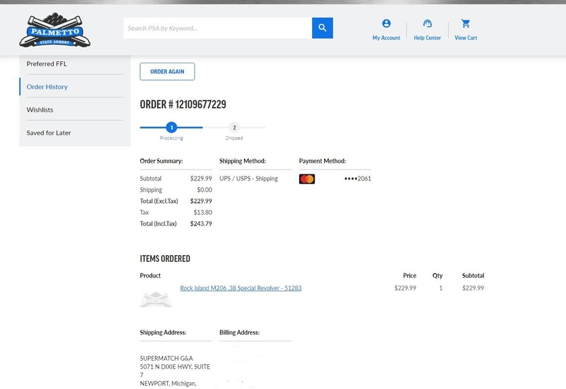Click step 1 Processing progress marker

(x=171, y=127)
